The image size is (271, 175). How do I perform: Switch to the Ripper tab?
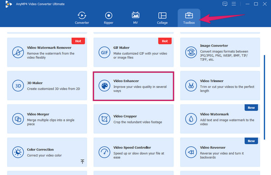tap(108, 18)
